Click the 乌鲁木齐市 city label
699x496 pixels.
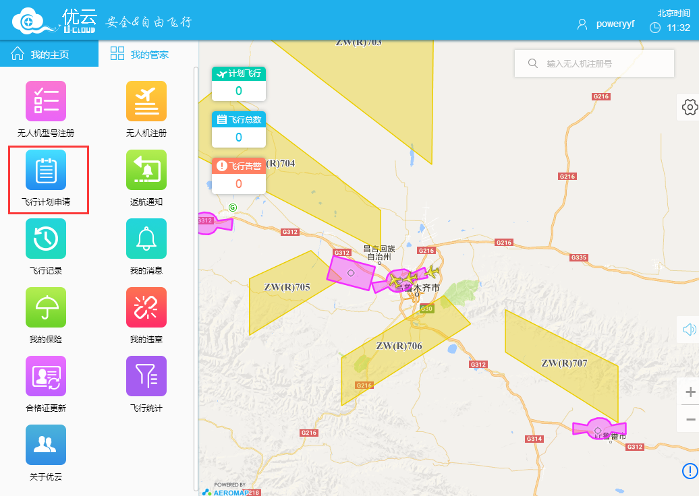click(417, 288)
